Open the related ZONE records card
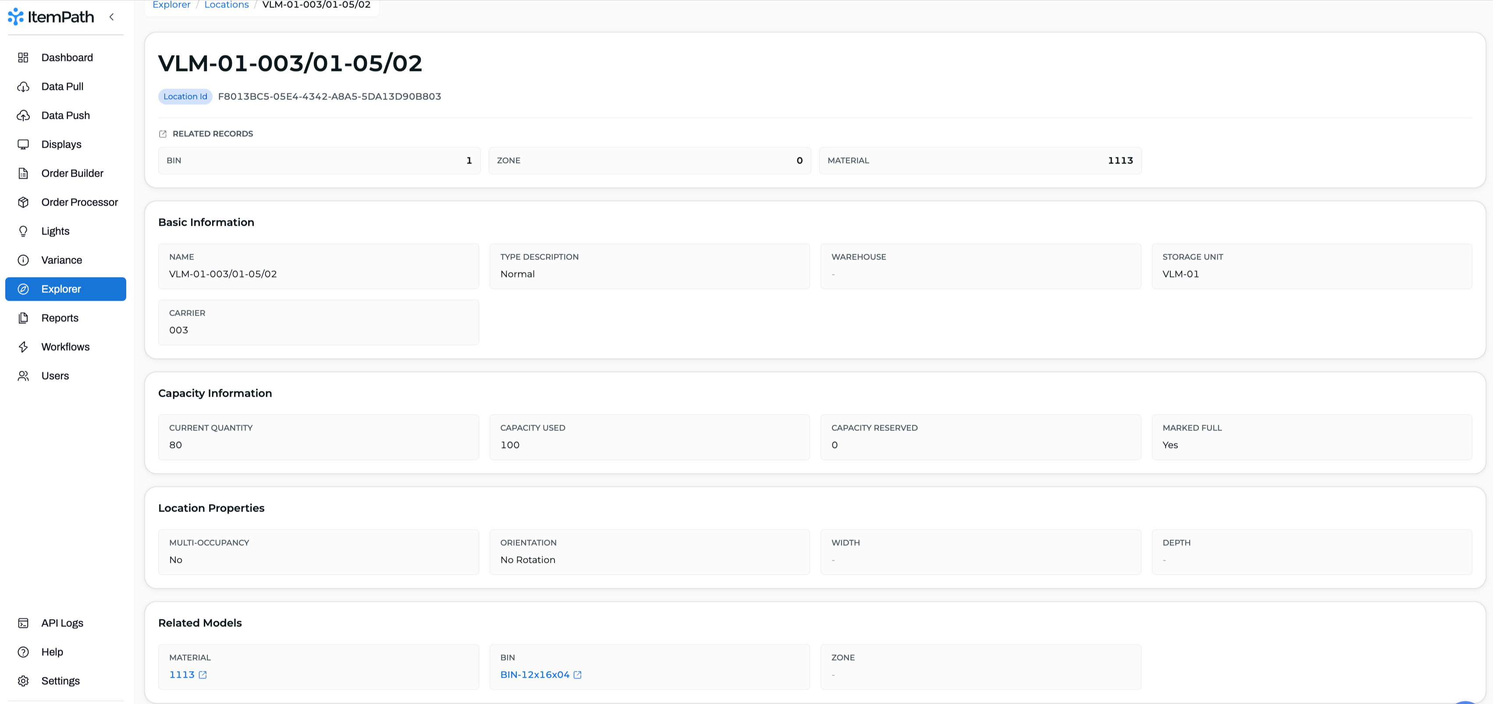This screenshot has height=704, width=1493. (x=650, y=160)
